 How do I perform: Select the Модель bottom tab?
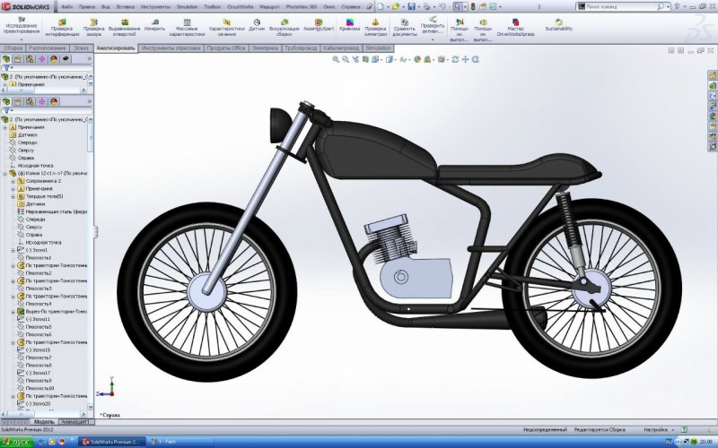pos(44,422)
